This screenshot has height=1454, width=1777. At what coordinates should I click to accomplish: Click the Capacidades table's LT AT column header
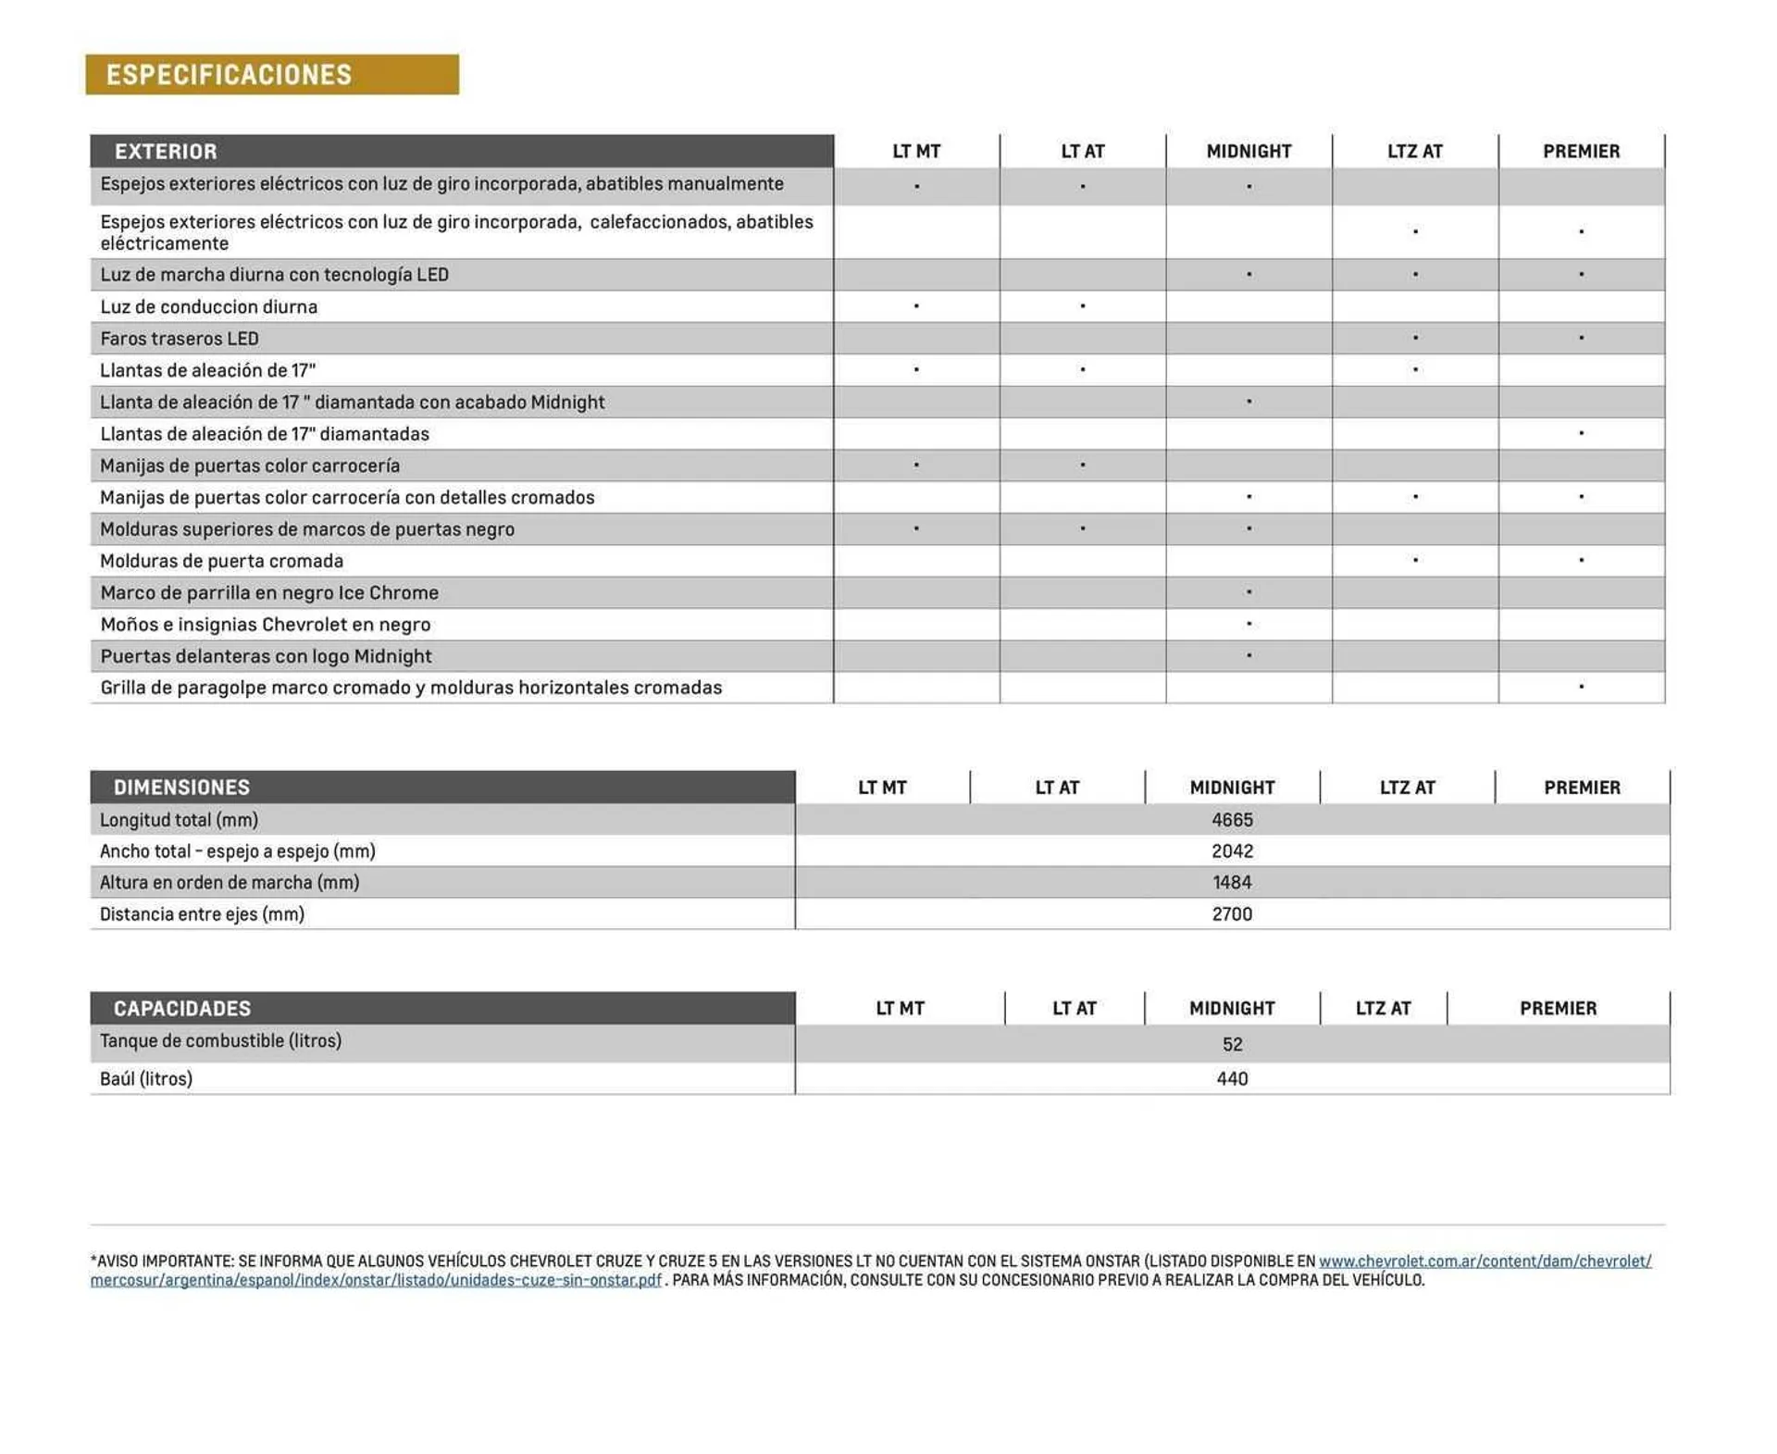click(1075, 1008)
